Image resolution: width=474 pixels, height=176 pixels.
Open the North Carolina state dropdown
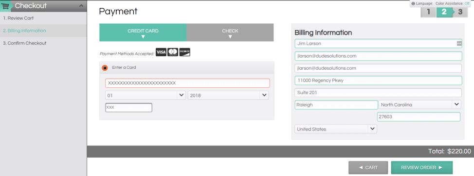pos(419,105)
